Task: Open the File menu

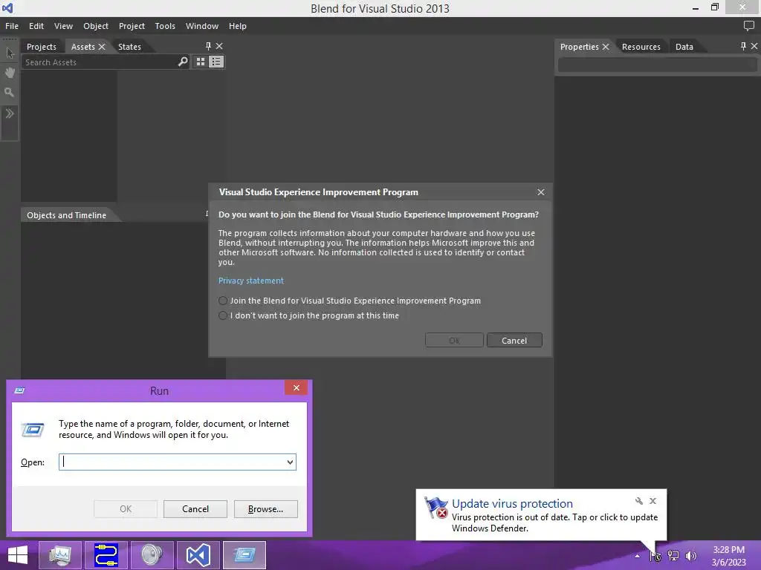Action: tap(12, 26)
